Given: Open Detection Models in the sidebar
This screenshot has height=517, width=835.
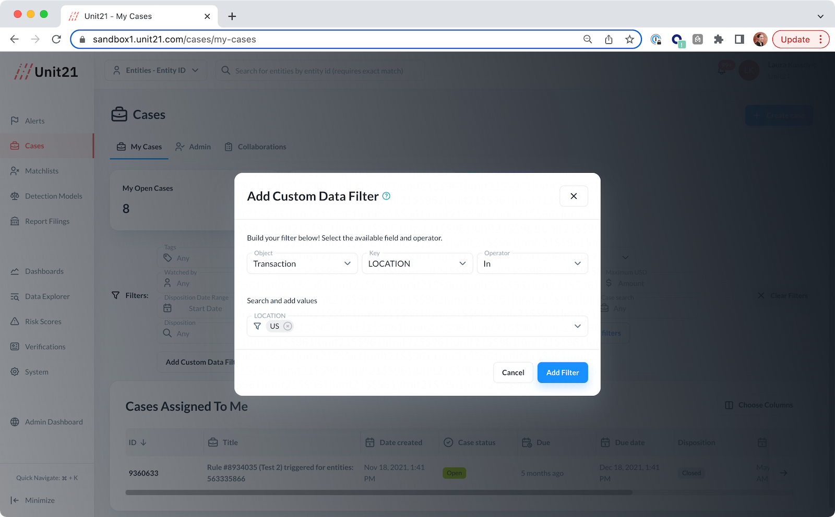Looking at the screenshot, I should [x=47, y=196].
